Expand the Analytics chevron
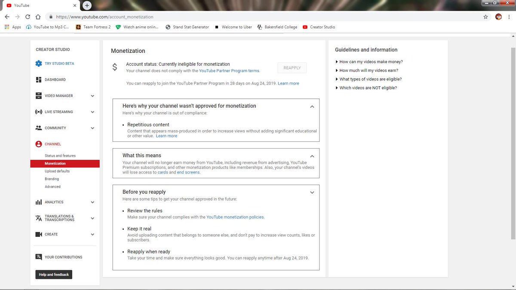This screenshot has height=290, width=516. point(92,202)
